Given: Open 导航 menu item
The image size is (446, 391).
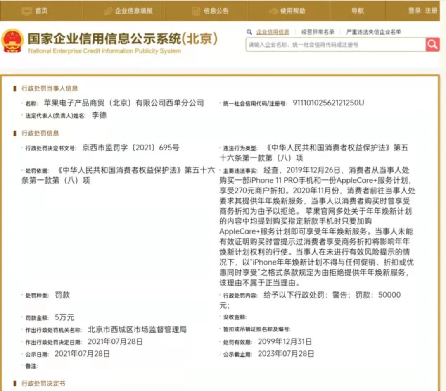Looking at the screenshot, I should point(358,11).
